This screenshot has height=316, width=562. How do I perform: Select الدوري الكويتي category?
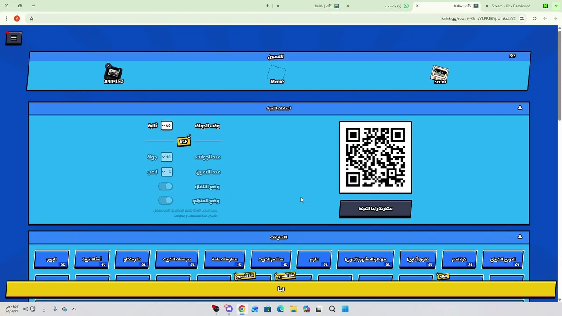(x=503, y=259)
